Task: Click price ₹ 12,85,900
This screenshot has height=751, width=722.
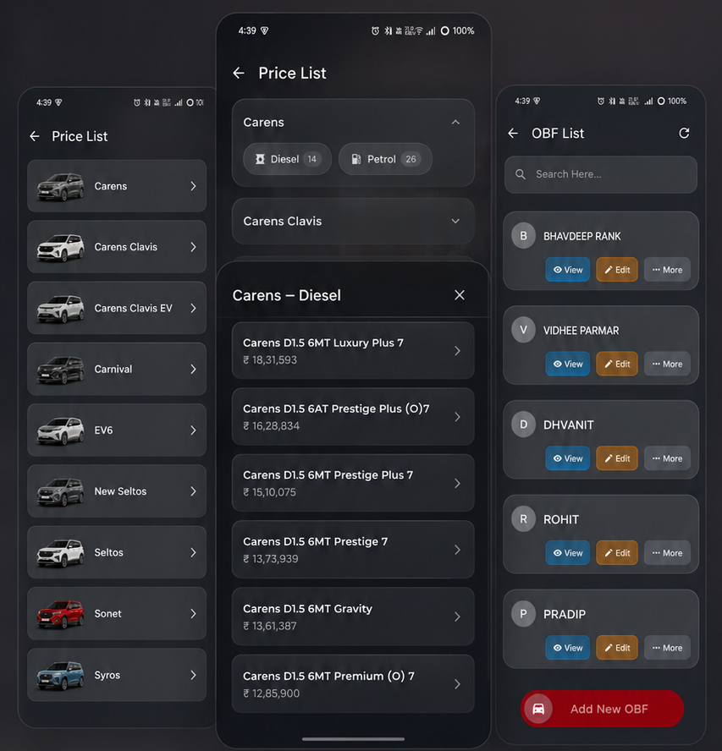Action: click(x=272, y=693)
